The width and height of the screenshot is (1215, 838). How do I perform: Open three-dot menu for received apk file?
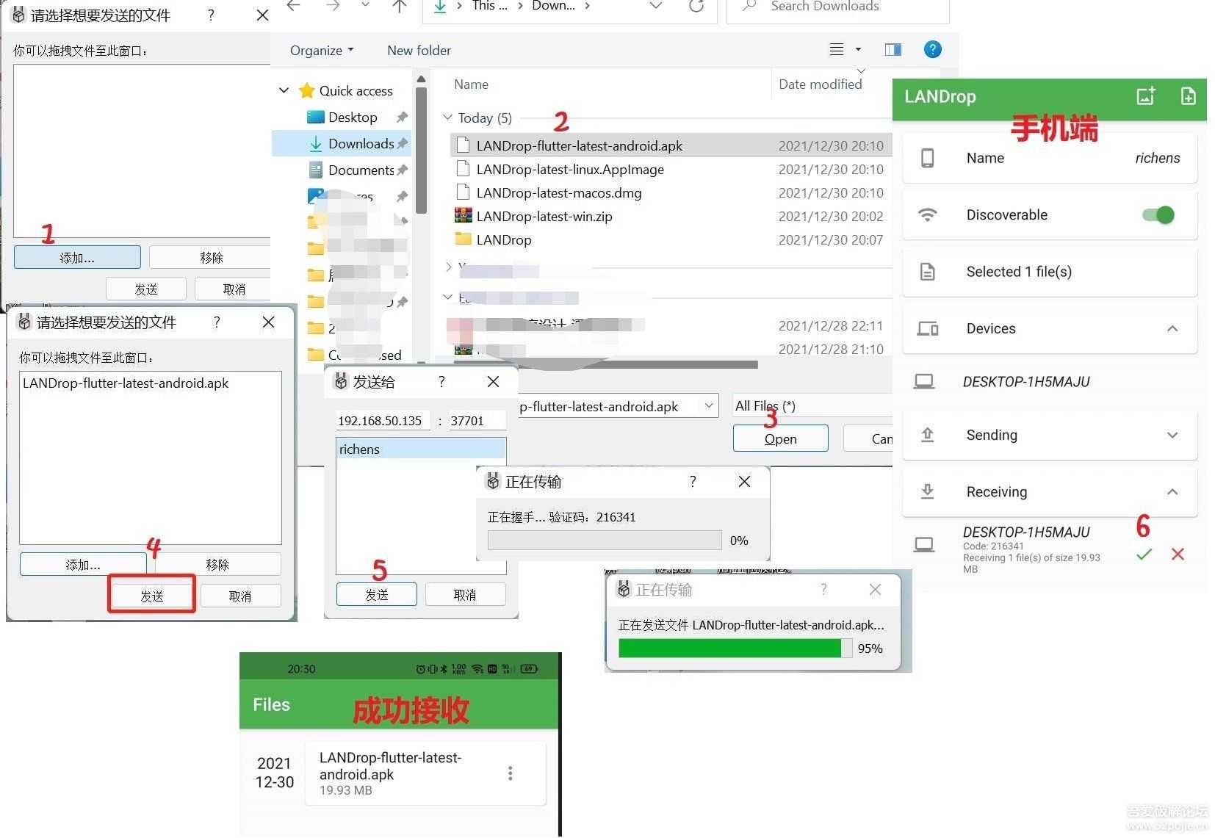click(x=510, y=773)
